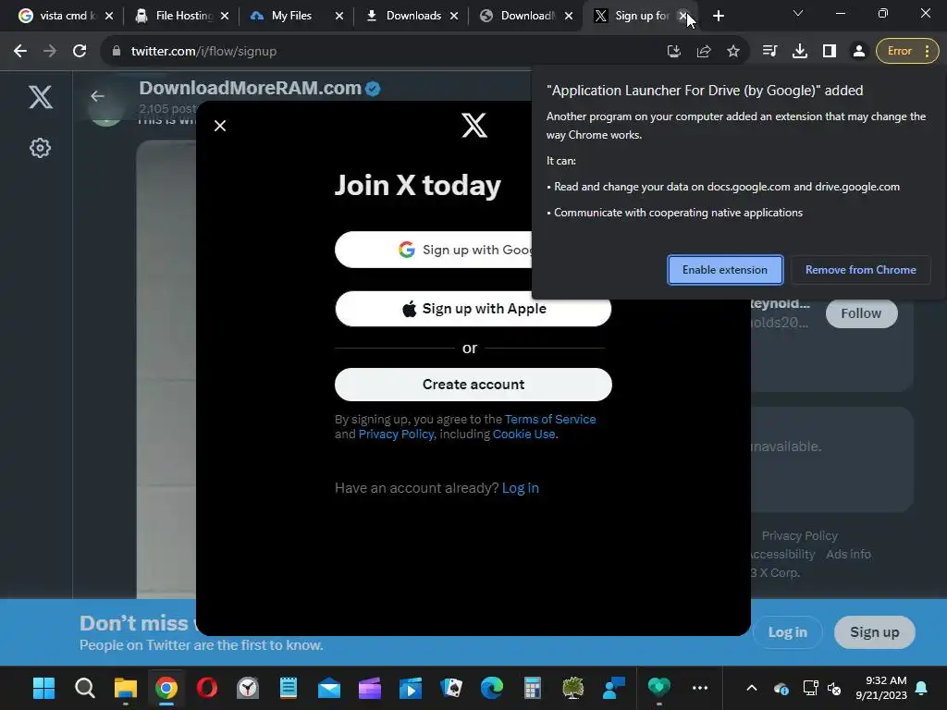Open Microsoft Edge from taskbar
The width and height of the screenshot is (947, 710).
(492, 688)
